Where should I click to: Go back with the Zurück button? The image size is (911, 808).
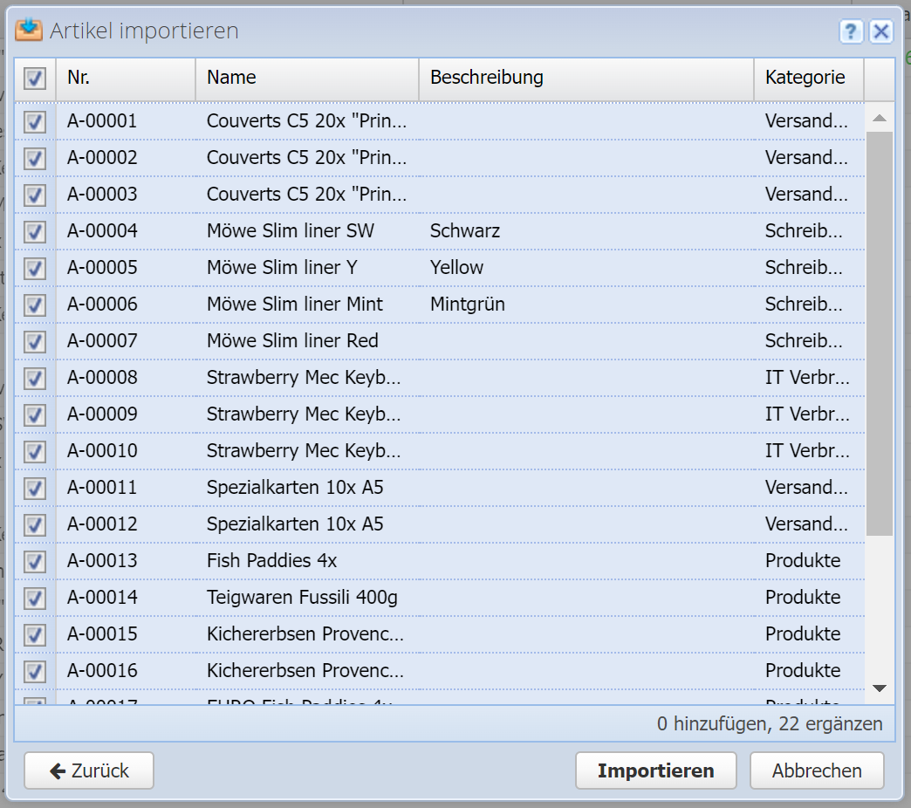[x=89, y=771]
